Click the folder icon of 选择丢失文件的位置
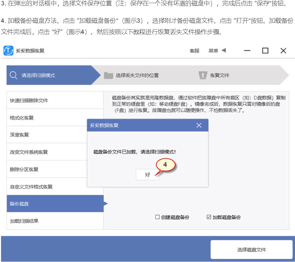The height and width of the screenshot is (262, 295). point(108,75)
